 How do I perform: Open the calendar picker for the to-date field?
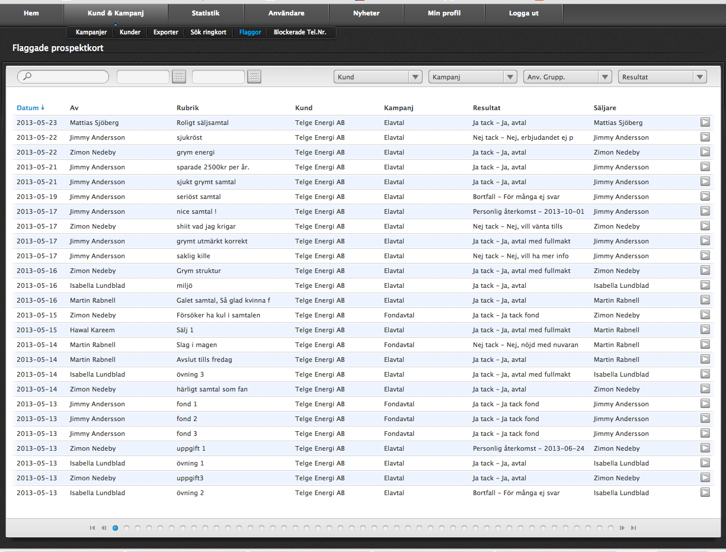pyautogui.click(x=254, y=76)
